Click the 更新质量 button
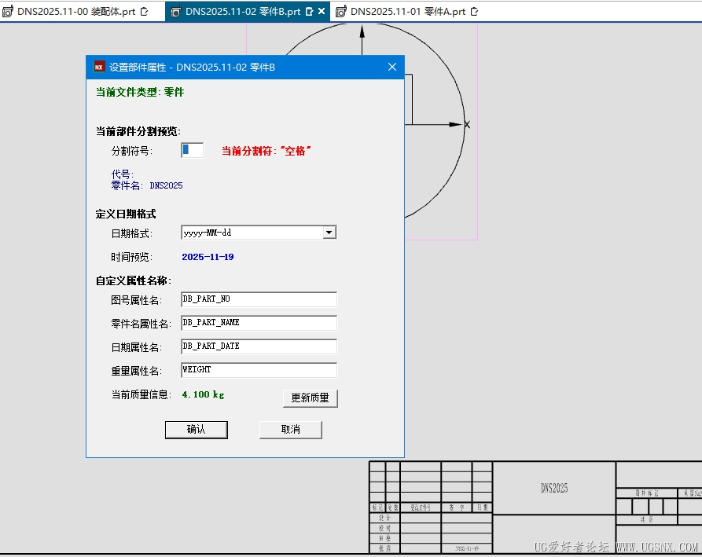Image resolution: width=702 pixels, height=557 pixels. [x=311, y=398]
